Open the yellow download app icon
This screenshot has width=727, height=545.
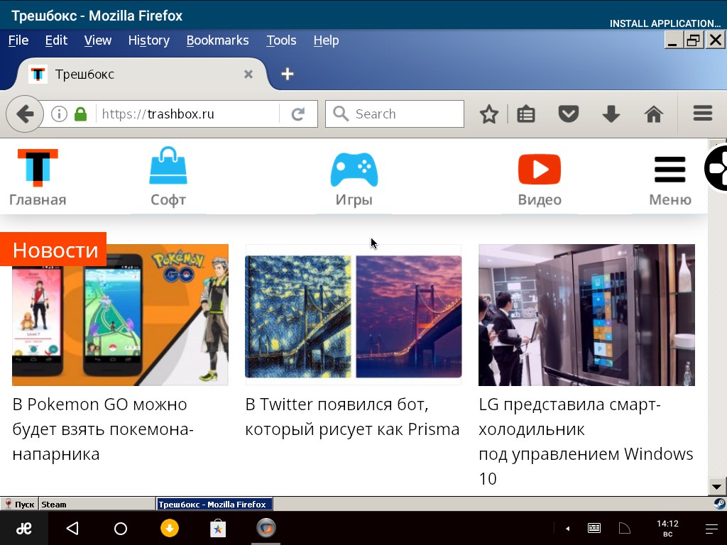[169, 528]
